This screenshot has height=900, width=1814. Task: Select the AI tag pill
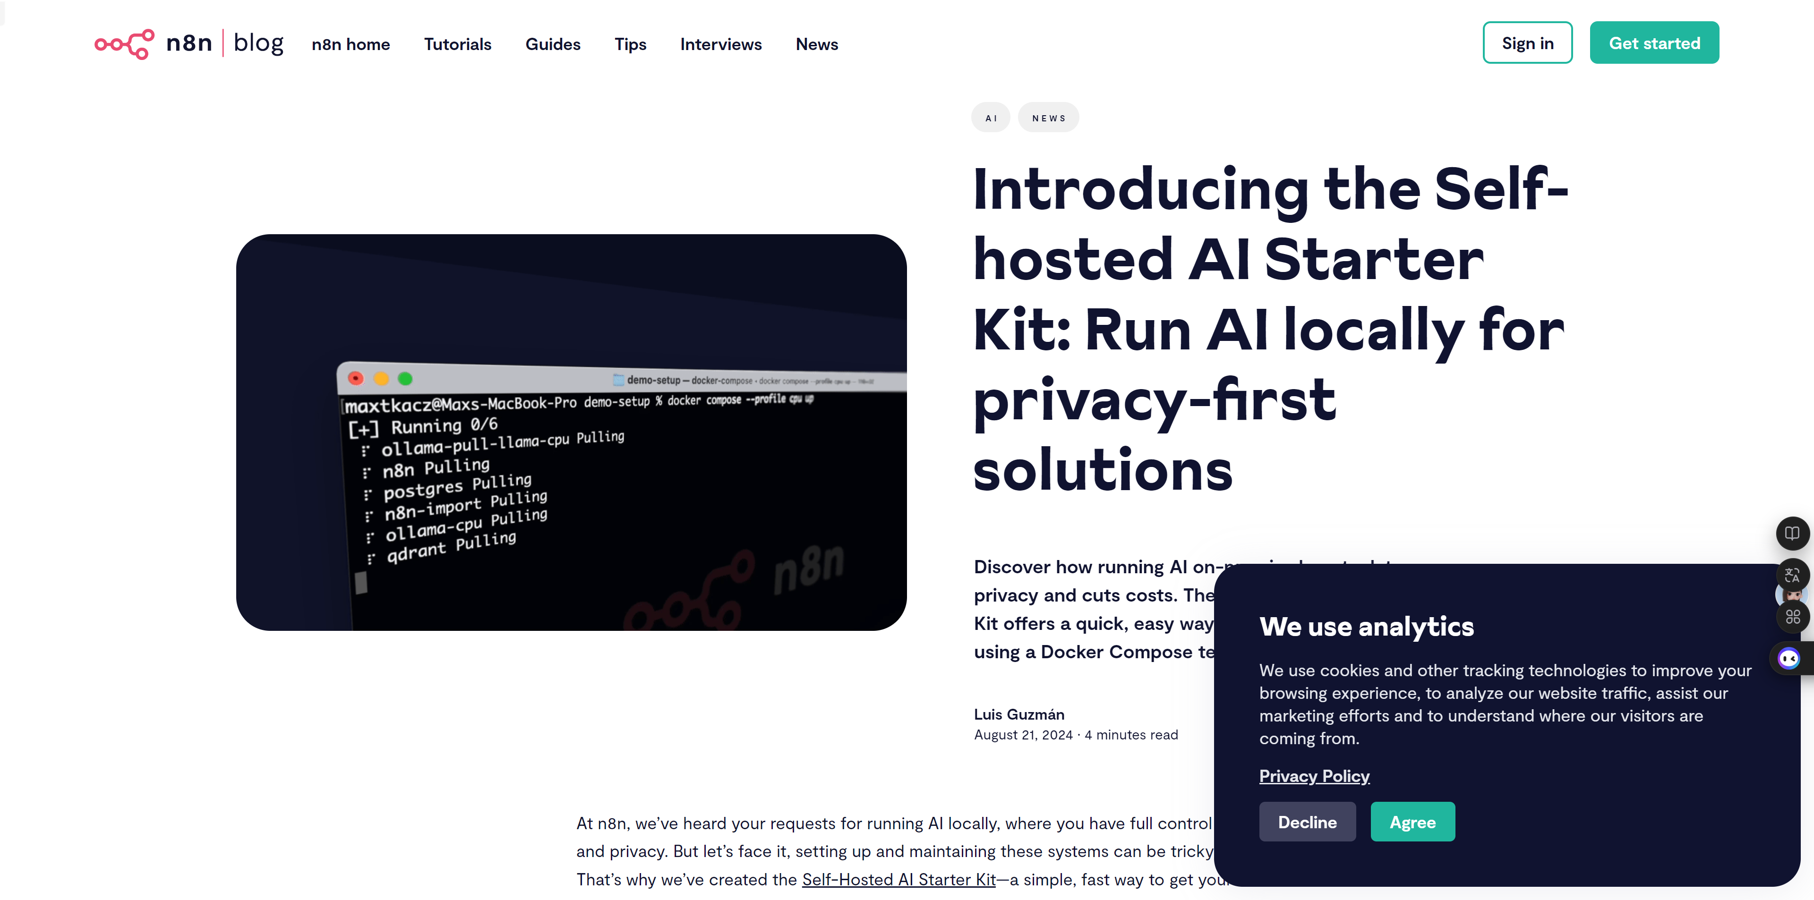(991, 118)
